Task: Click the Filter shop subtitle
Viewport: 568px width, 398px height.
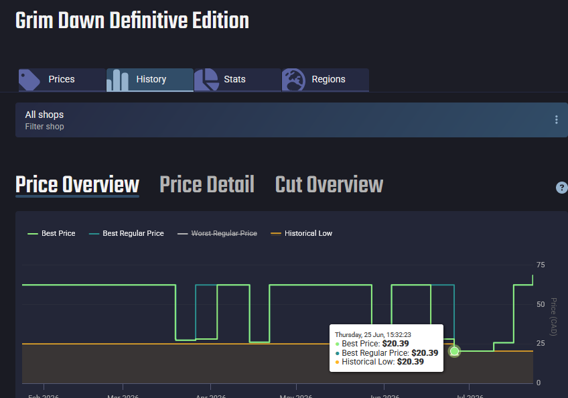Action: tap(45, 127)
